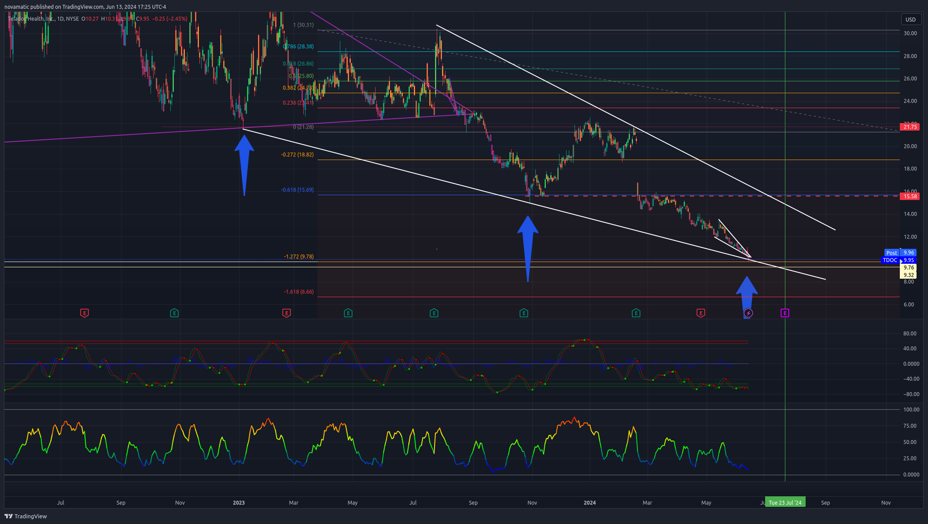Image resolution: width=928 pixels, height=524 pixels.
Task: Click the red 15.58 price label
Action: point(910,196)
